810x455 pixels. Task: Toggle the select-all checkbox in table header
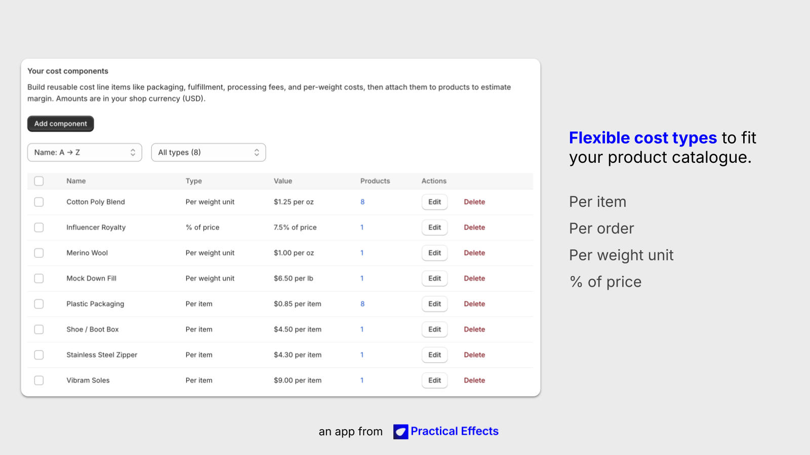tap(39, 181)
